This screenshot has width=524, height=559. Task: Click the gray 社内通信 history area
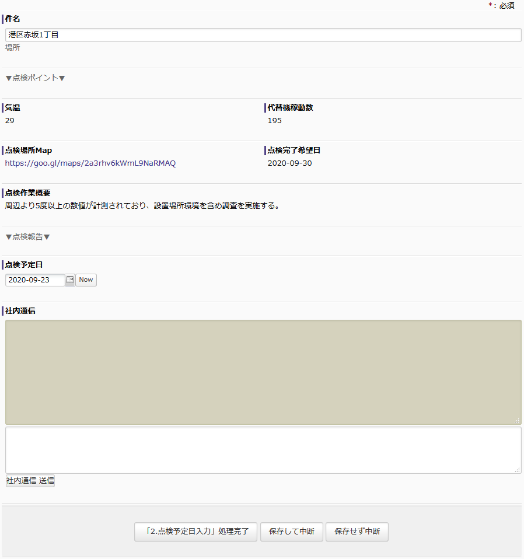click(263, 372)
